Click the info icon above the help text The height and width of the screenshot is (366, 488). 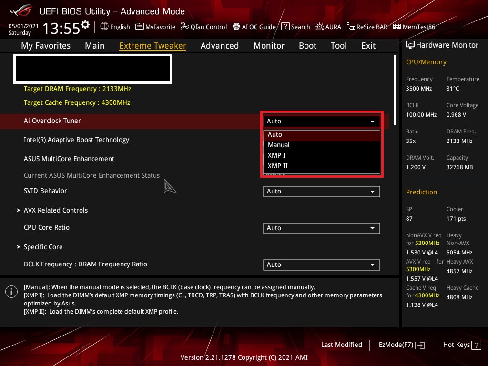11,291
